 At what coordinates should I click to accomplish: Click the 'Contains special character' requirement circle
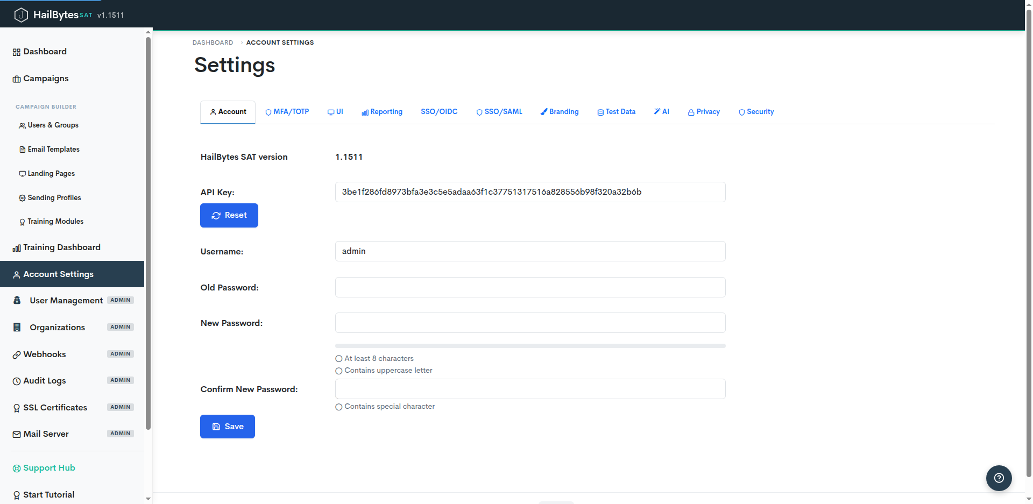click(339, 407)
